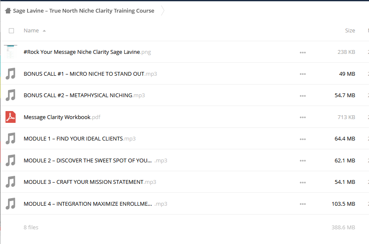Open #Rock Your Message png thumbnail
The height and width of the screenshot is (244, 369).
click(11, 52)
